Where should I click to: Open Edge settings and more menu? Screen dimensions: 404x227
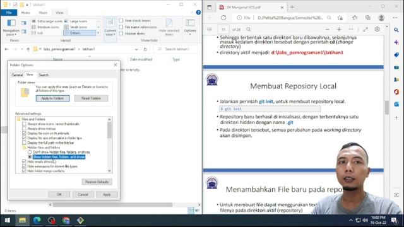tap(395, 18)
